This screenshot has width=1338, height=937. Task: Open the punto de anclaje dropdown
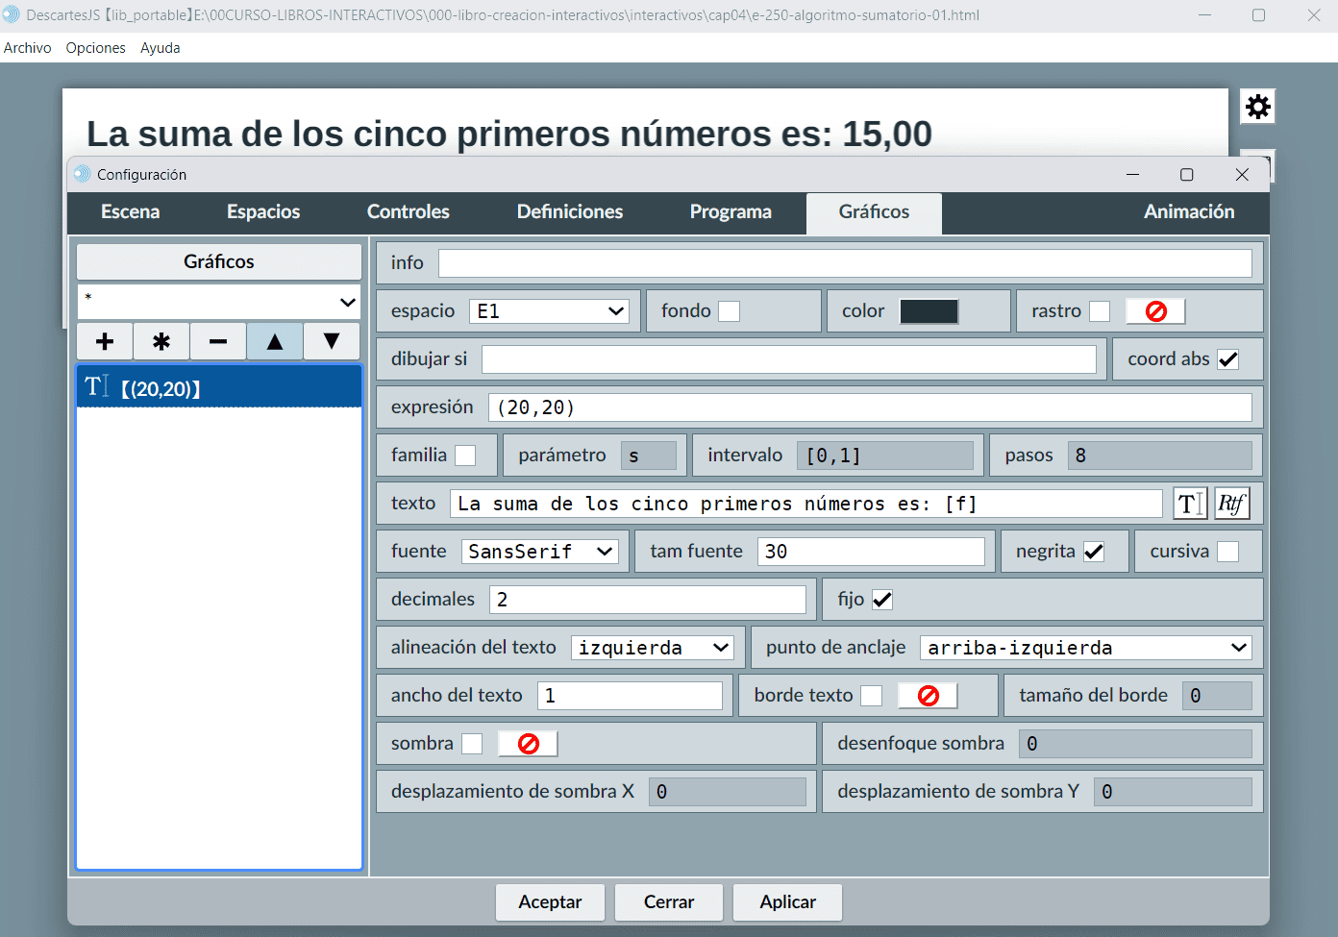coord(1086,648)
